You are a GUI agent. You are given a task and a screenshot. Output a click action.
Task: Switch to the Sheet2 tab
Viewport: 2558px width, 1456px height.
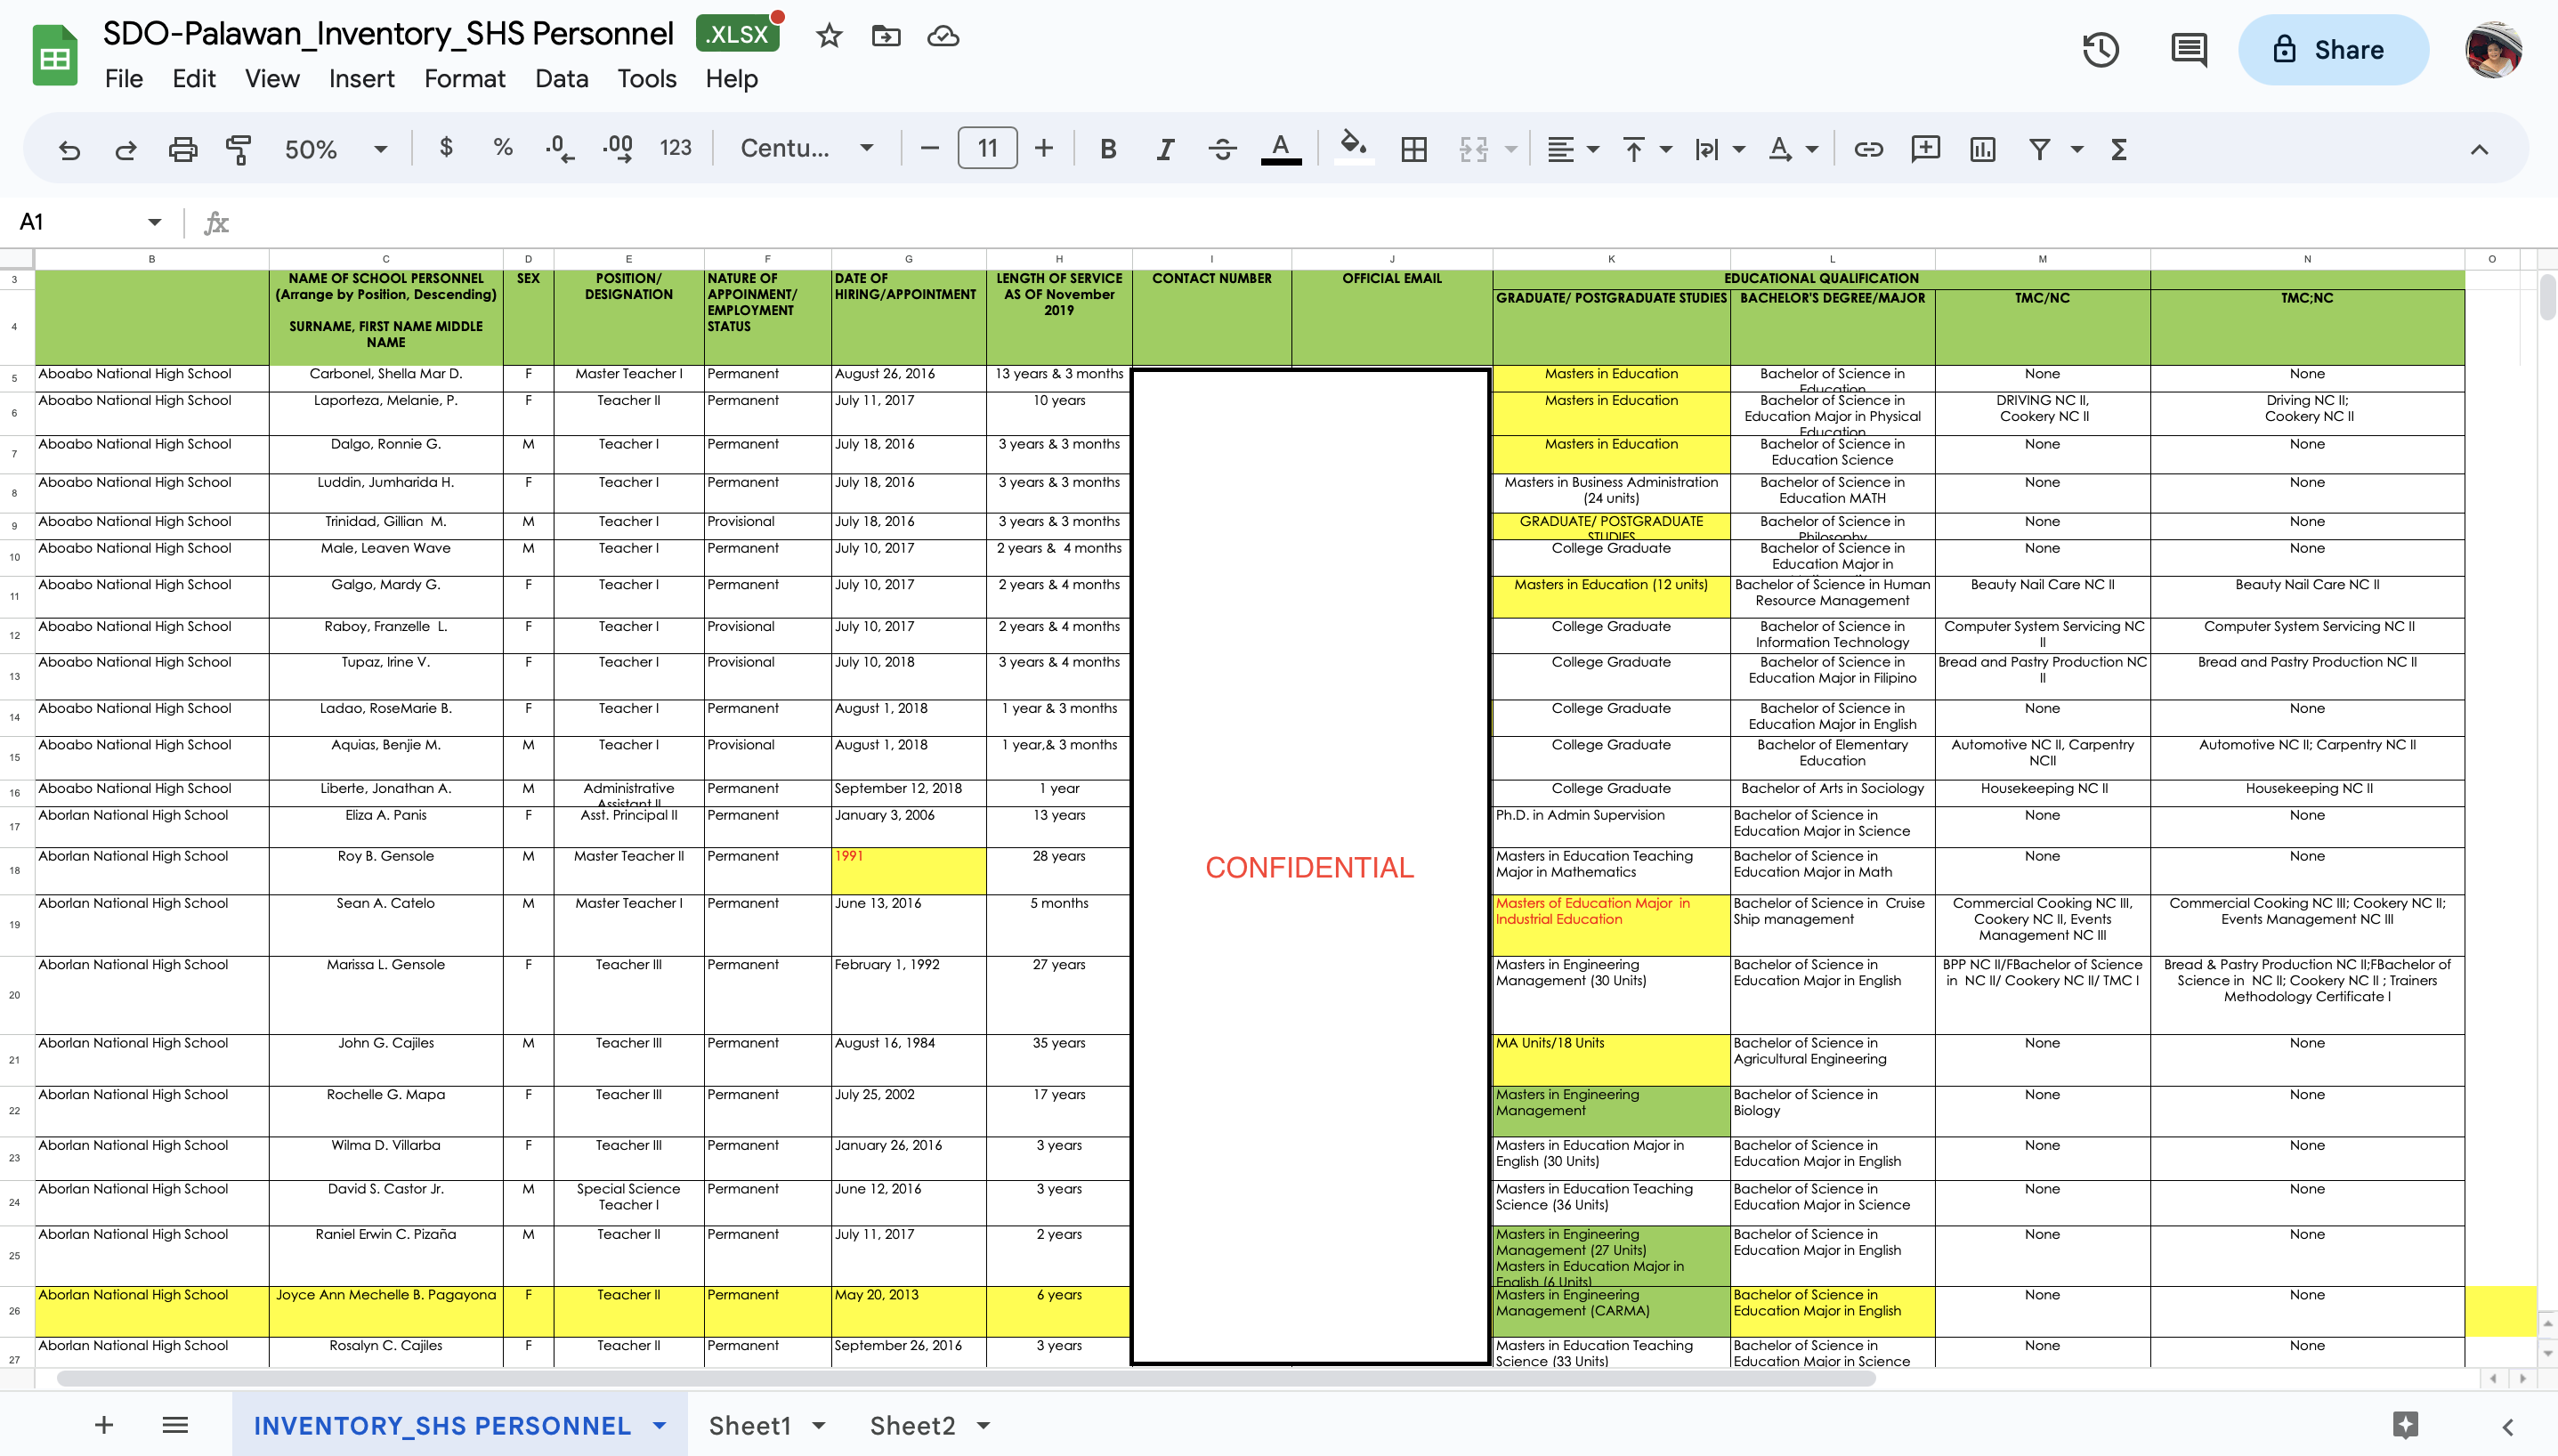point(911,1425)
